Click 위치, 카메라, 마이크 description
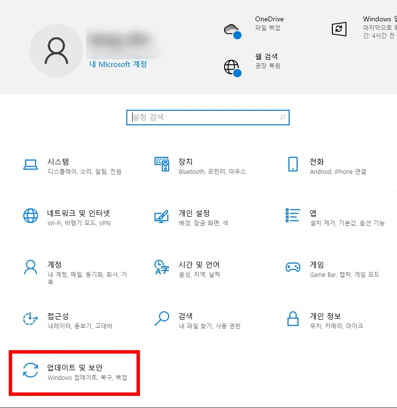The width and height of the screenshot is (397, 408). (337, 326)
